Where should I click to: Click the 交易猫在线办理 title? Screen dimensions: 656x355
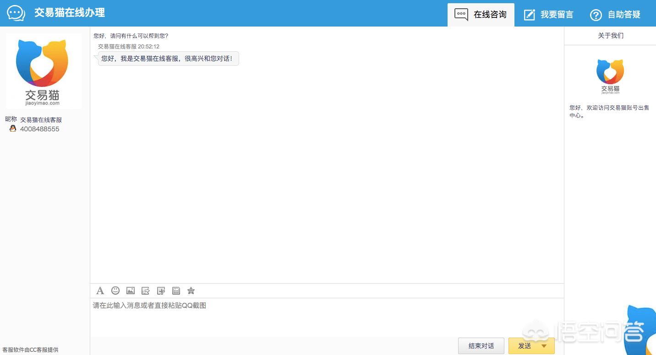tap(70, 13)
